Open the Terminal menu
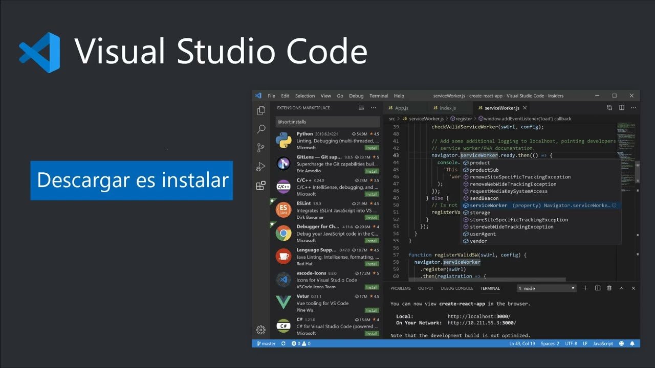 click(379, 96)
